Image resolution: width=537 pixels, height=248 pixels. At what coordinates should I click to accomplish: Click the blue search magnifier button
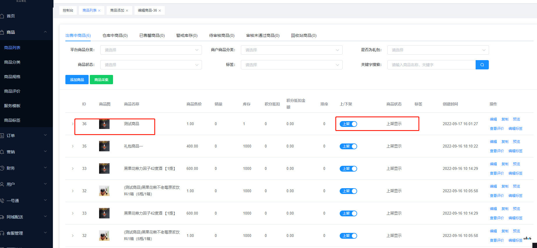(482, 65)
